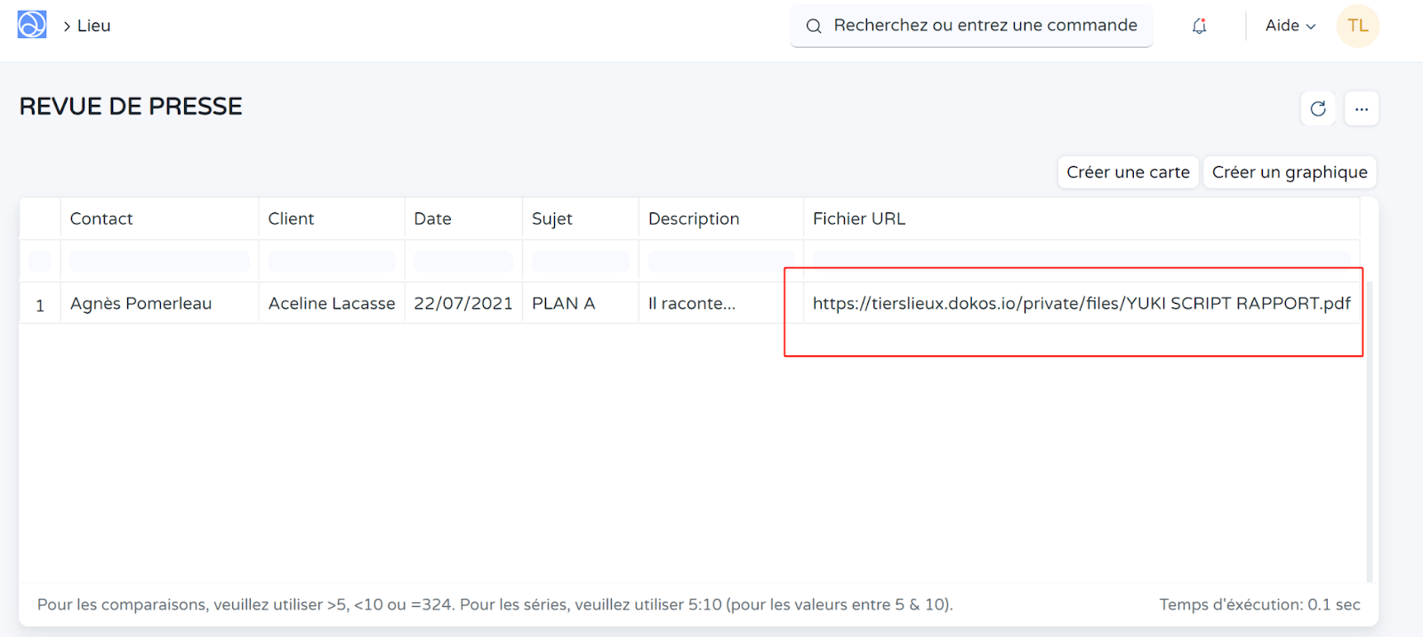Go to the Lieu breadcrumb
Image resolution: width=1423 pixels, height=637 pixels.
93,26
